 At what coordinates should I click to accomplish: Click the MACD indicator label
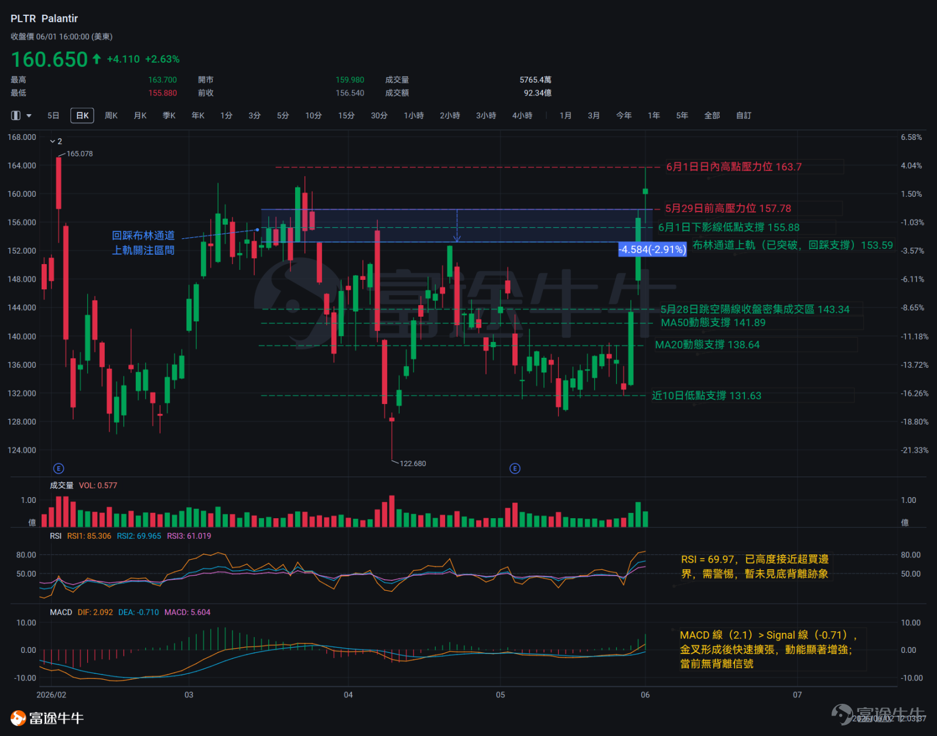click(61, 612)
